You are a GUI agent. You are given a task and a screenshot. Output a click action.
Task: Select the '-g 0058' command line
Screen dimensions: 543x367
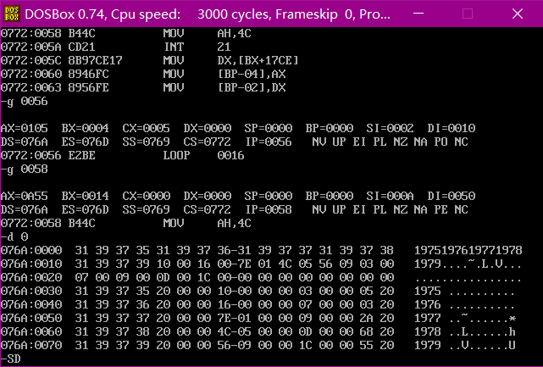coord(24,170)
